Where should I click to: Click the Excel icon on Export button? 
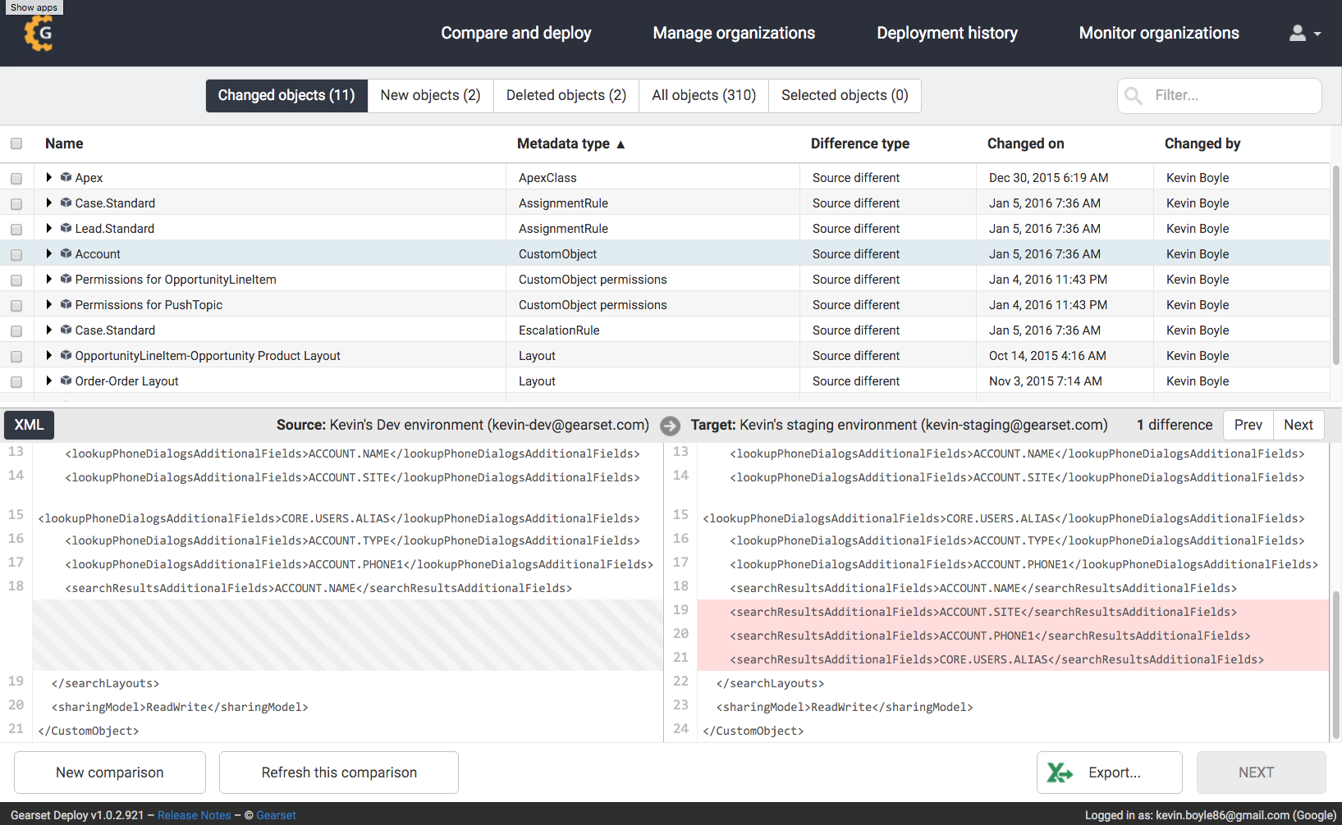(1060, 773)
